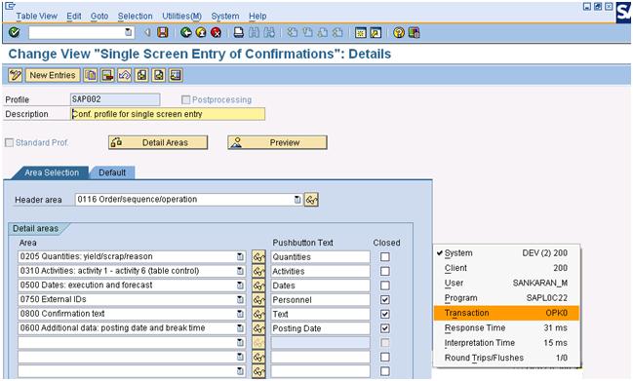This screenshot has height=381, width=633.
Task: Open dropdown for 0310 Activities area
Action: tap(240, 271)
